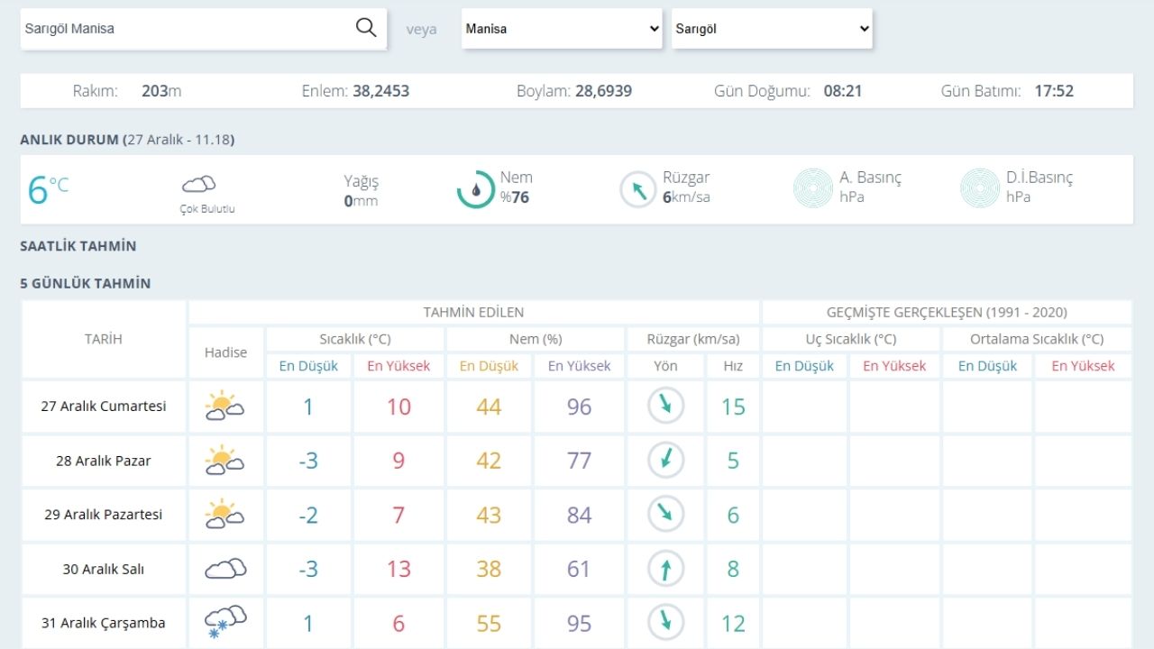Open the Manisa province dropdown
The height and width of the screenshot is (649, 1154).
[563, 29]
